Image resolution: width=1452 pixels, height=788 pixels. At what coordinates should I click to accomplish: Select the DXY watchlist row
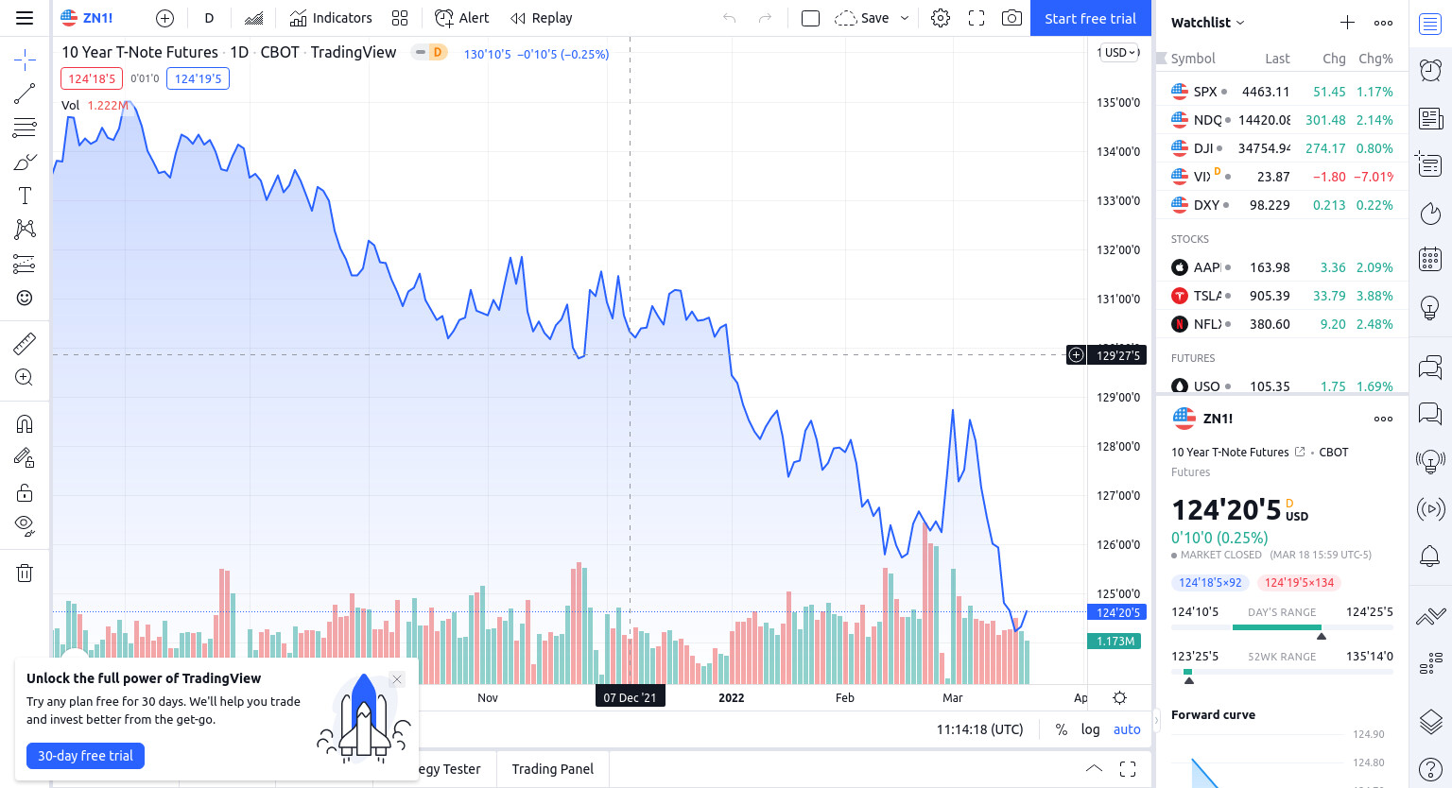click(1282, 205)
